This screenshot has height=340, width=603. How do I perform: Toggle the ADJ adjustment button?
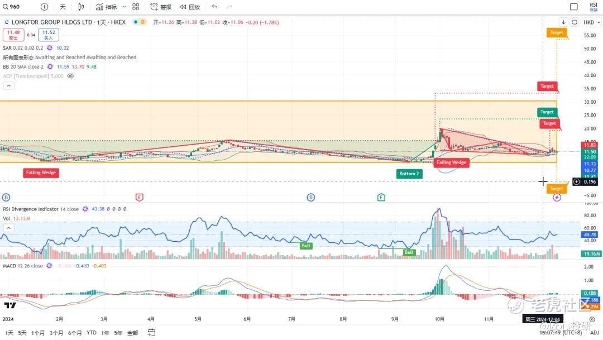[x=595, y=333]
